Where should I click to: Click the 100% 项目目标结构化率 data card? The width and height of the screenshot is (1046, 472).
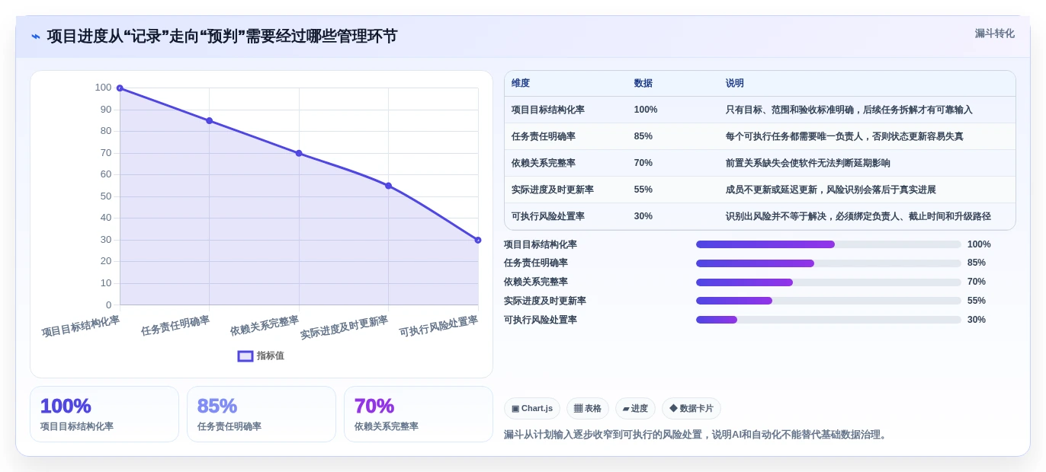pyautogui.click(x=104, y=414)
